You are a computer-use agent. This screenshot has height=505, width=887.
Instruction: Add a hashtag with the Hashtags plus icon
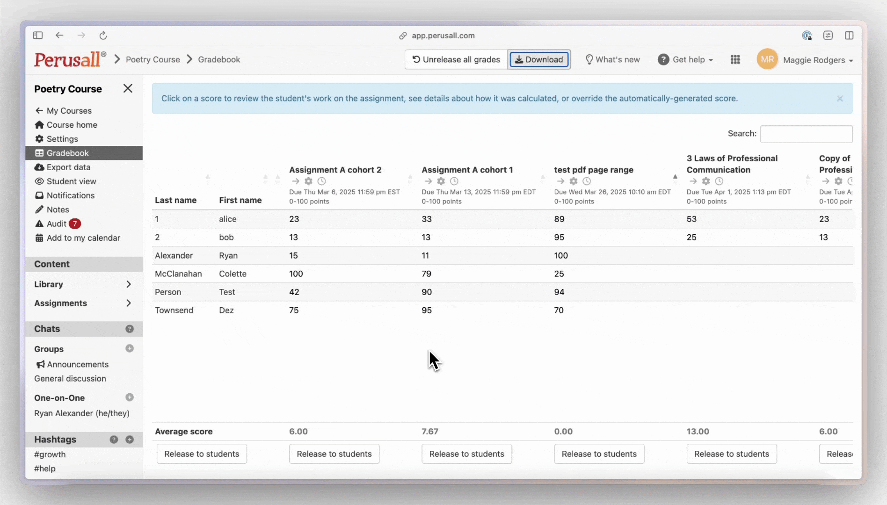[130, 440]
